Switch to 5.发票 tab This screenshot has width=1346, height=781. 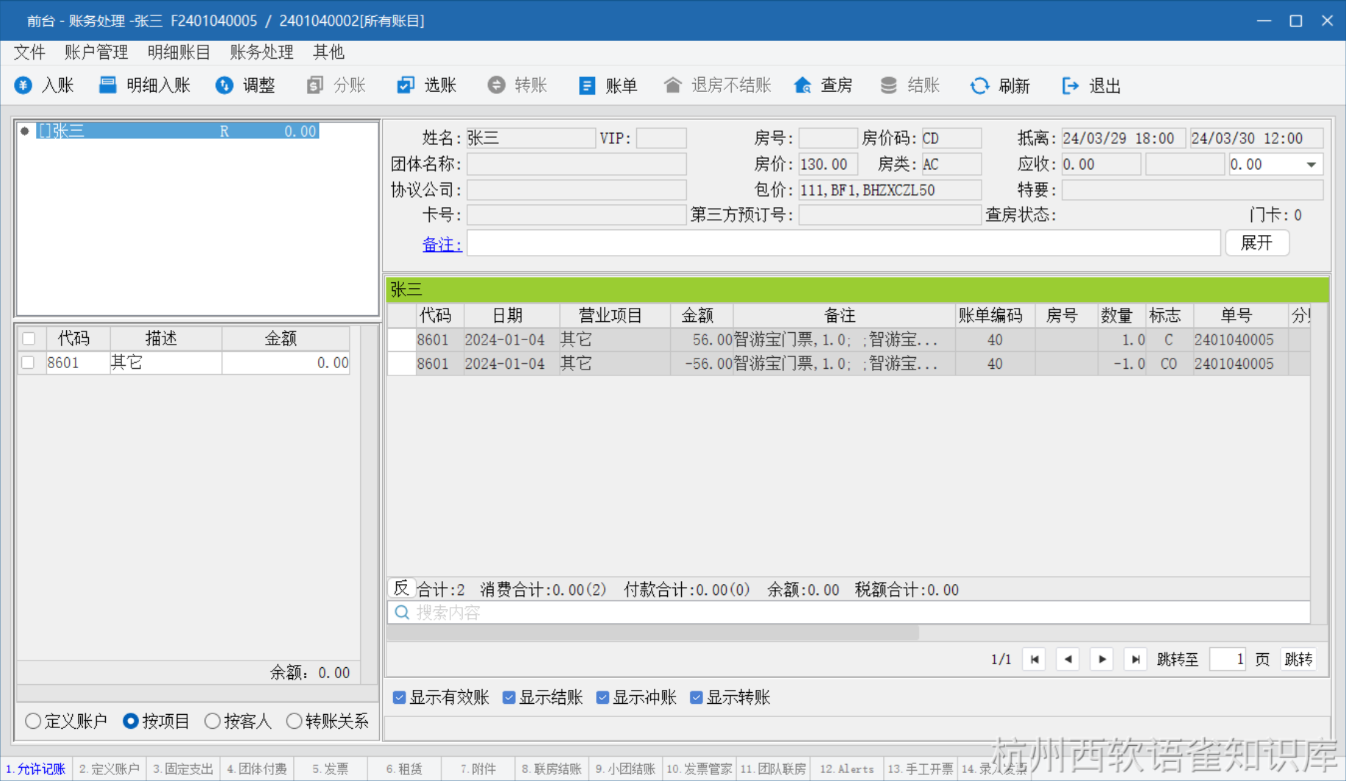click(331, 769)
